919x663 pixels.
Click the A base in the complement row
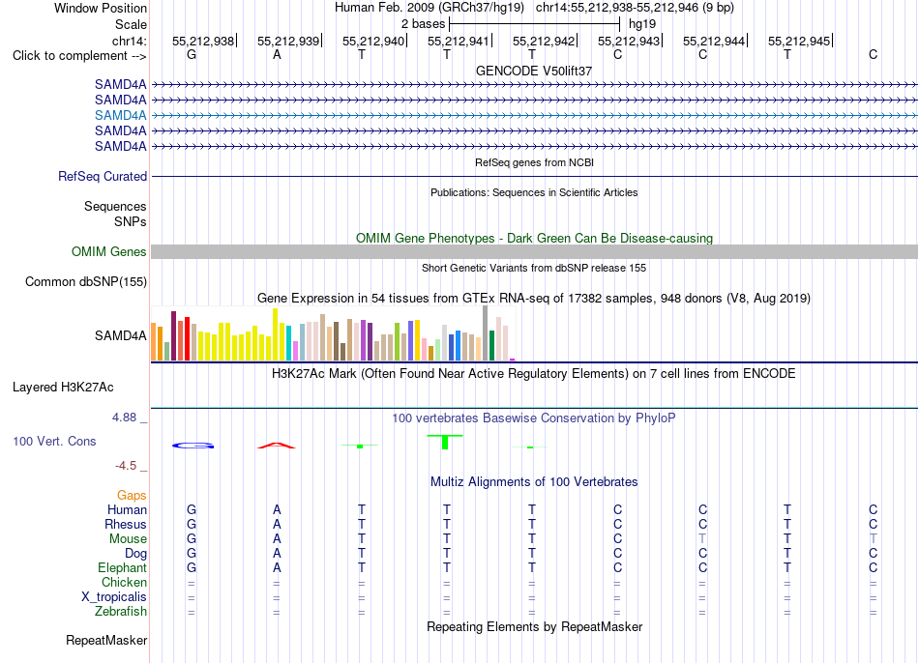[277, 54]
